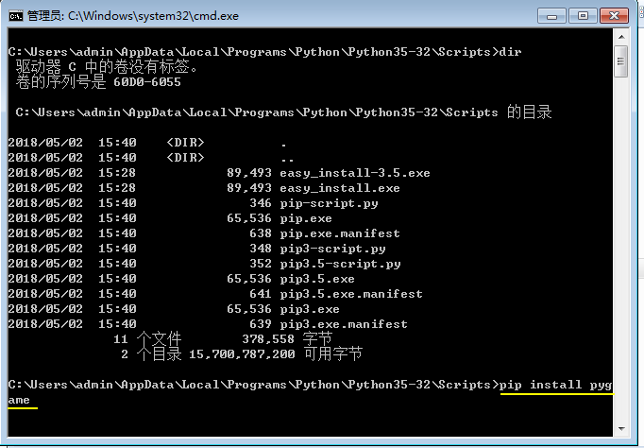
Task: Click the easy_install.exe file name
Action: point(340,188)
